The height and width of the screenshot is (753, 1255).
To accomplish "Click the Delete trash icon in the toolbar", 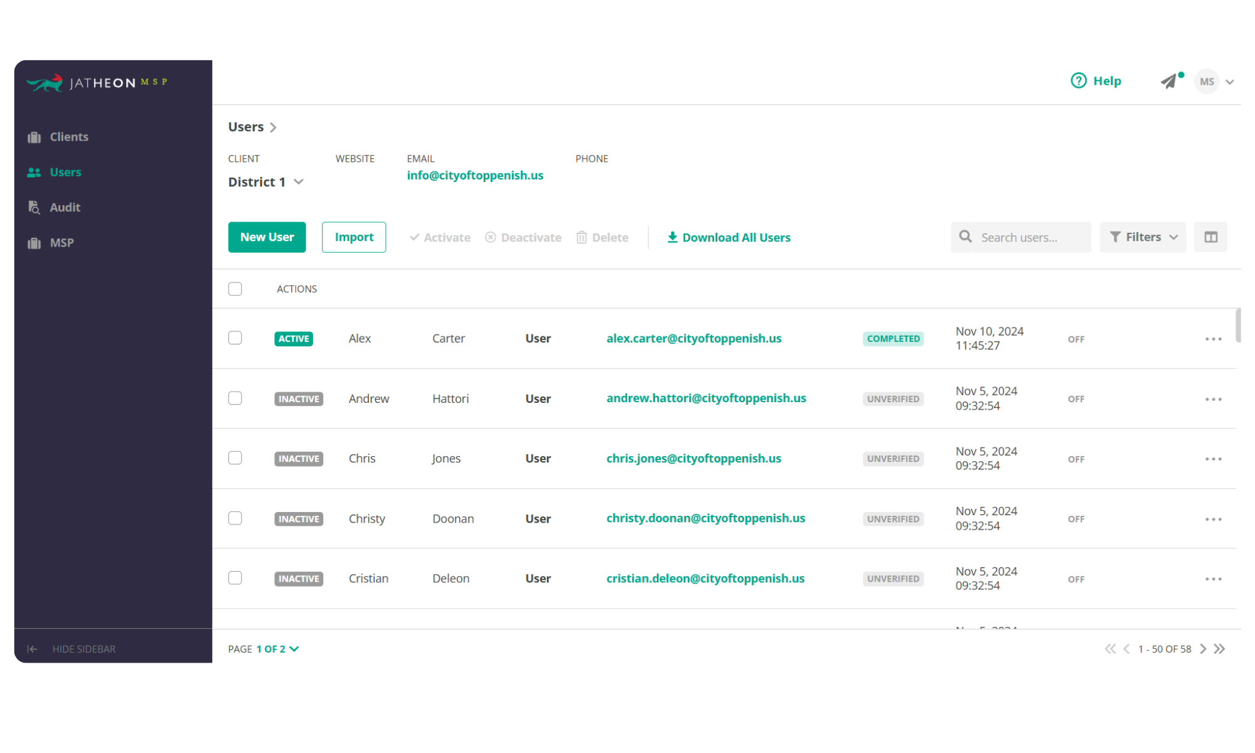I will (580, 237).
